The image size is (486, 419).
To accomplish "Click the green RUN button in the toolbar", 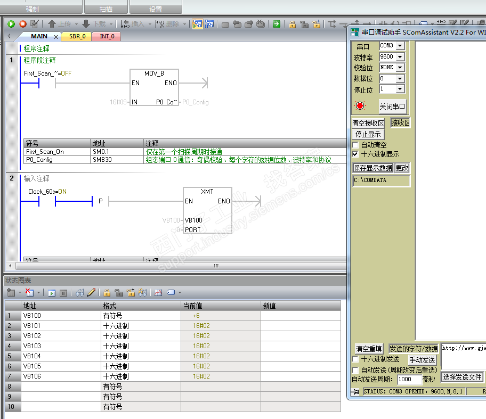I will [x=11, y=24].
